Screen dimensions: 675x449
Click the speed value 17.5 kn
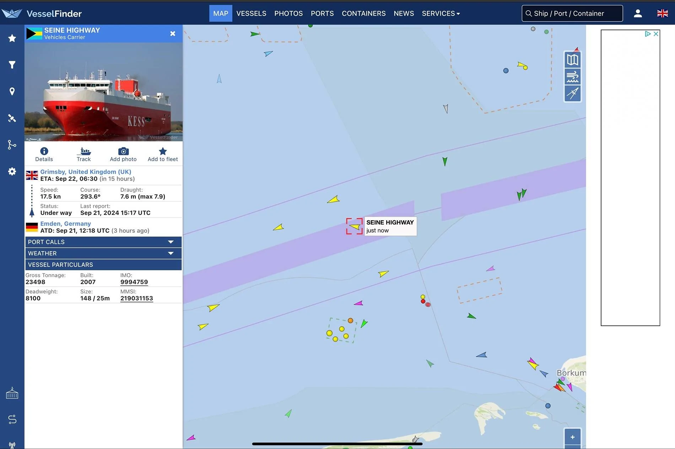[50, 197]
